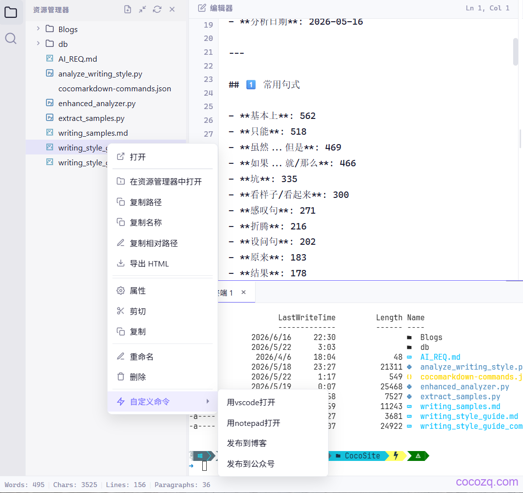Expand the db folder chevron
Screen dimensions: 523x493
pyautogui.click(x=38, y=43)
